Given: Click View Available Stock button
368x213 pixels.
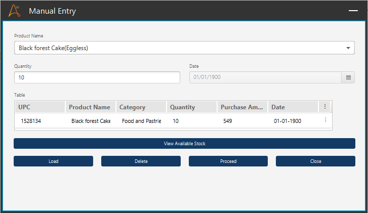Looking at the screenshot, I should [184, 143].
